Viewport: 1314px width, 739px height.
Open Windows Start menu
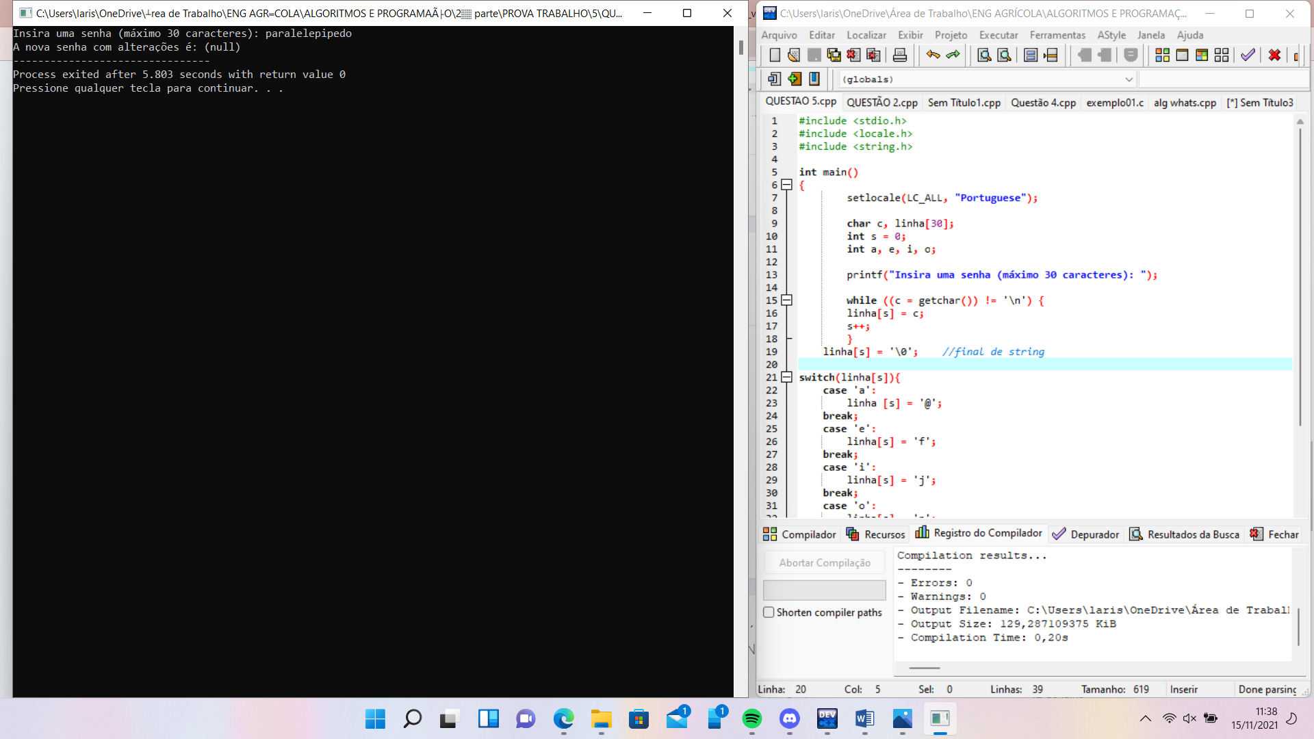coord(375,718)
